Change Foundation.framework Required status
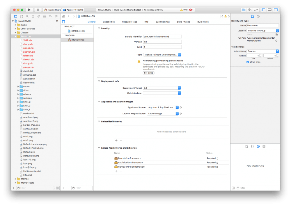The width and height of the screenshot is (291, 206). (212, 158)
